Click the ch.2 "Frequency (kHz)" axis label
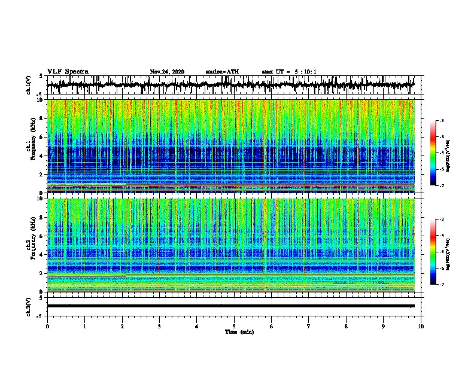Image resolution: width=474 pixels, height=366 pixels. (33, 238)
